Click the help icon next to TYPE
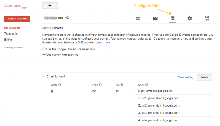 pos(101,85)
